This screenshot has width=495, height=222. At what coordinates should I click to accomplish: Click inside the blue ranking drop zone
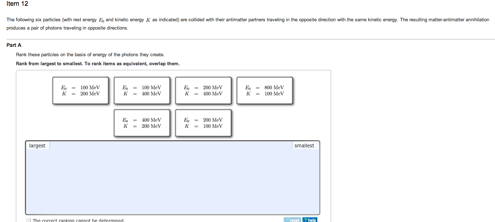click(173, 180)
